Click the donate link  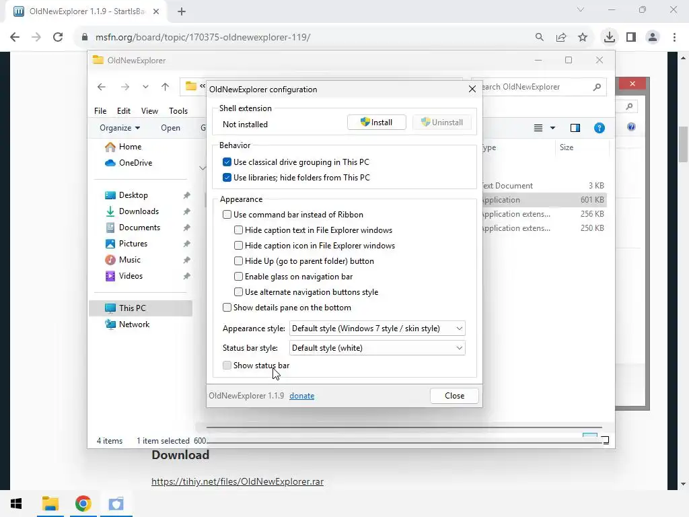[x=302, y=396]
